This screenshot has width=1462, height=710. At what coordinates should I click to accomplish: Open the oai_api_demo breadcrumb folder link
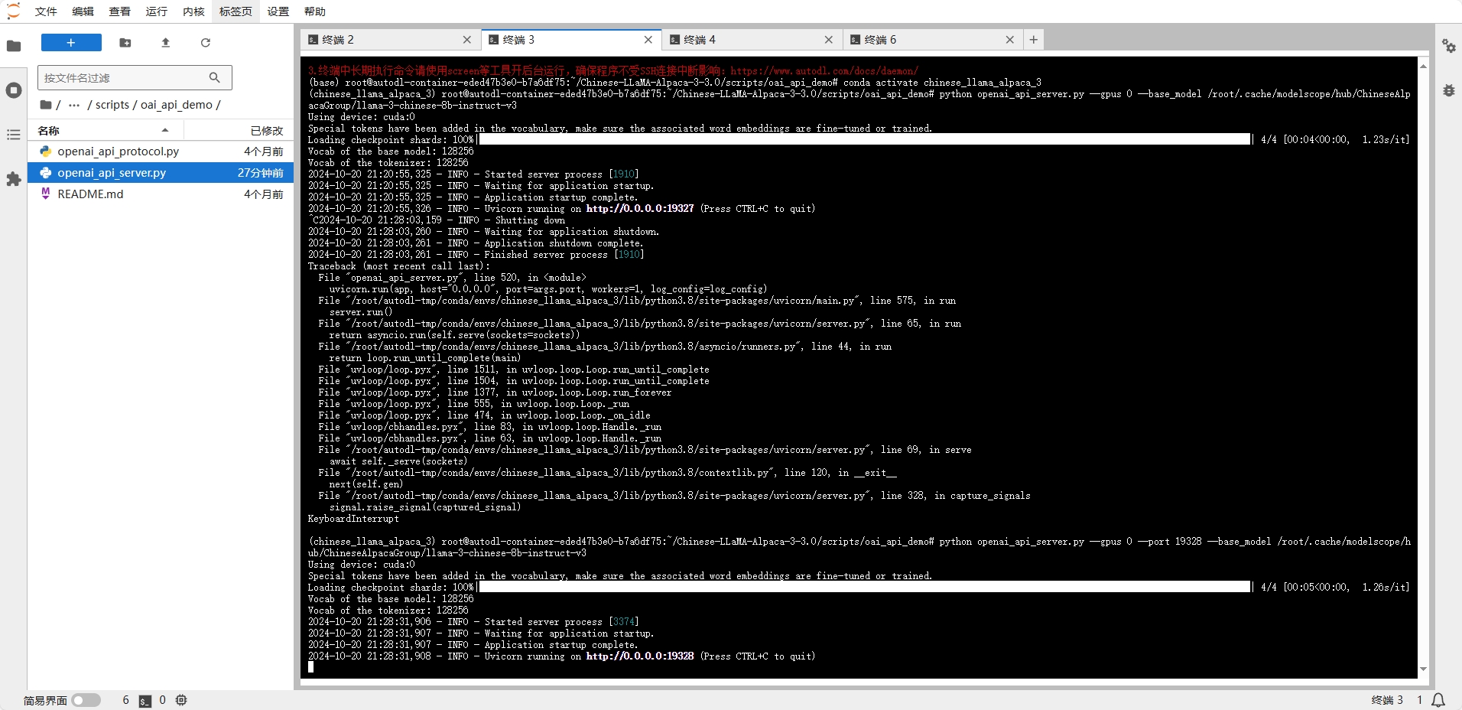pos(177,105)
